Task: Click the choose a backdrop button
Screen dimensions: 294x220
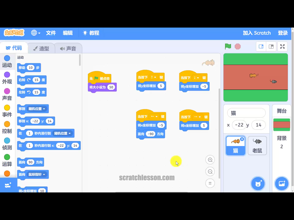Action: (282, 184)
